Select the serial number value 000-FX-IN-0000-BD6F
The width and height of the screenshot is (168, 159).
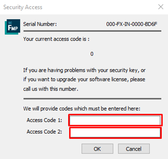click(132, 24)
